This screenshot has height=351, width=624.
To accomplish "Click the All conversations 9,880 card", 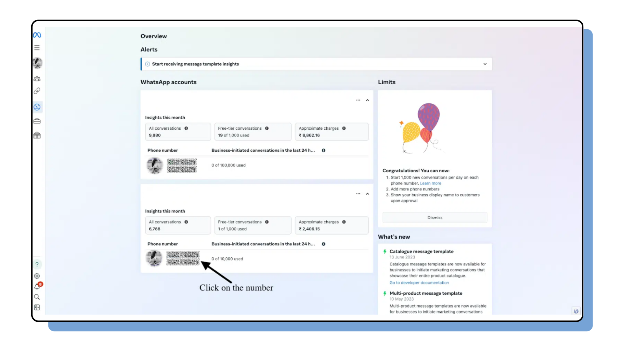I will coord(178,132).
